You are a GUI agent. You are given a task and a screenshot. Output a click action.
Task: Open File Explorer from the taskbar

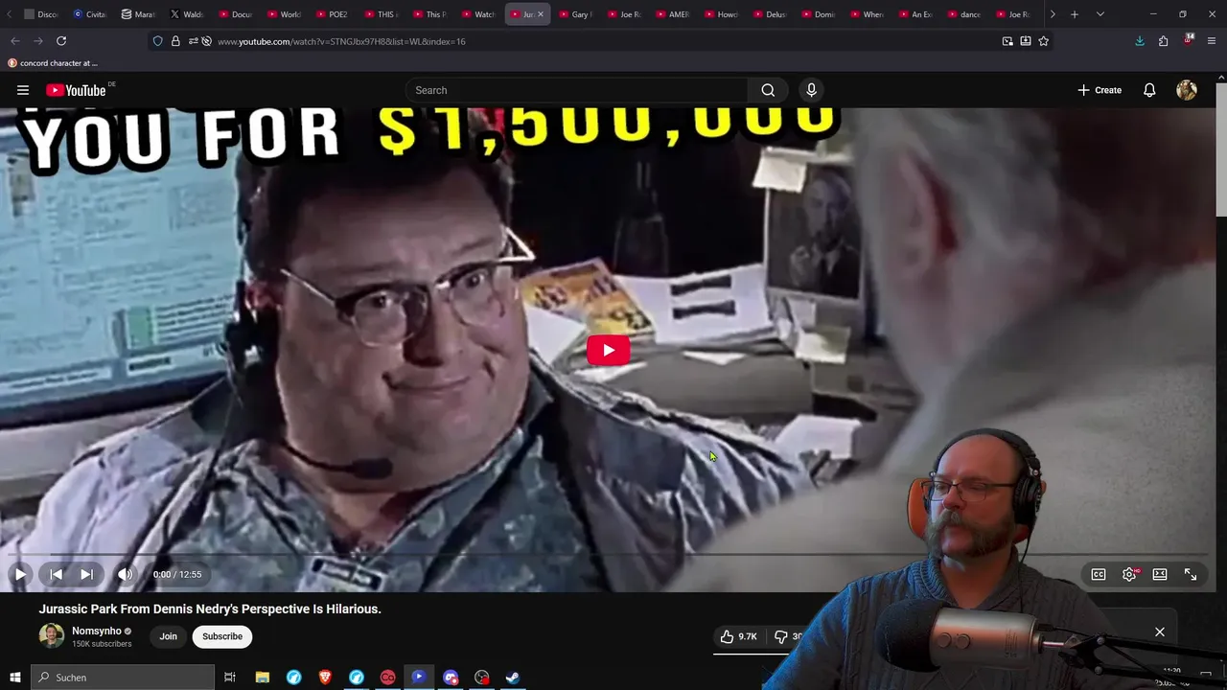(x=263, y=678)
